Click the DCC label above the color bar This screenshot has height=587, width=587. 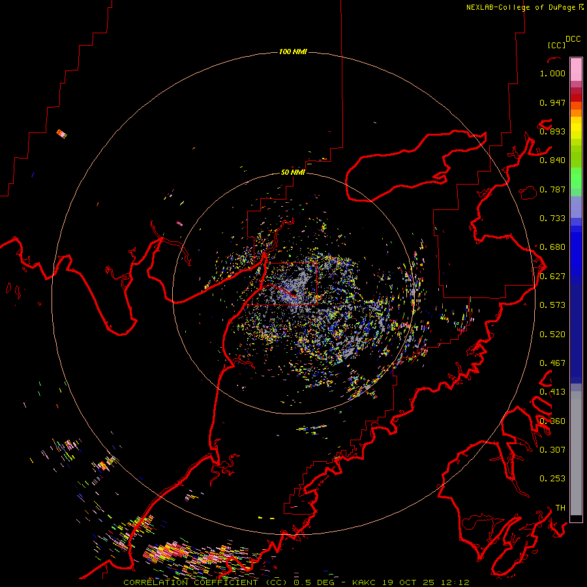click(x=573, y=39)
